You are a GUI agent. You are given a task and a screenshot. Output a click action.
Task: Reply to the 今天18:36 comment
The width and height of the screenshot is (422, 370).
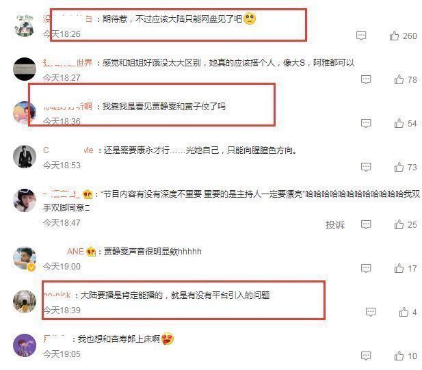(366, 124)
